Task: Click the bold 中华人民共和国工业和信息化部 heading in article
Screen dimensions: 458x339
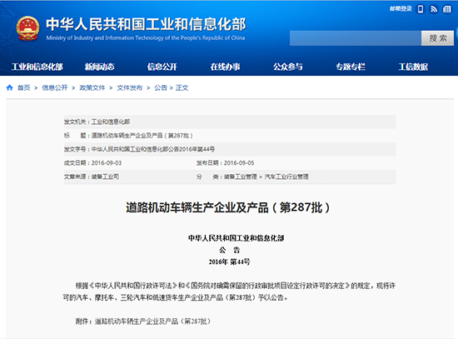Action: [236, 238]
